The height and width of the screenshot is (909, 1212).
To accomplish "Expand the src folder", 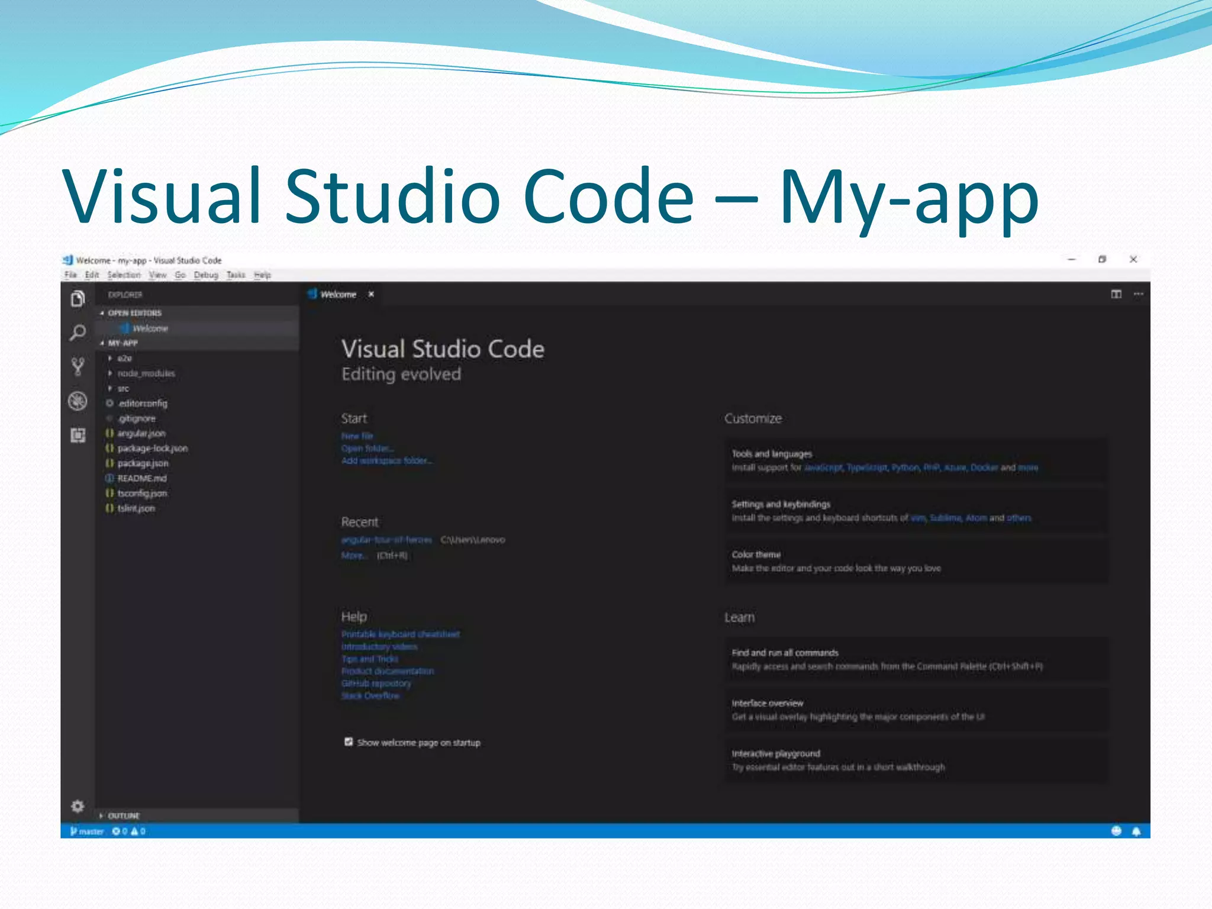I will 198,389.
